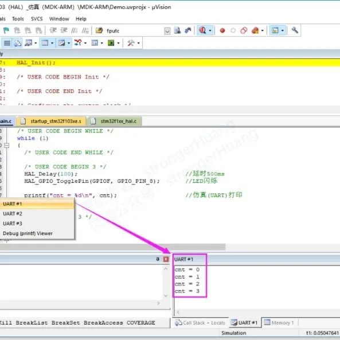Click the indent selection icon
Image resolution: width=340 pixels, height=340 pixels.
(53, 30)
